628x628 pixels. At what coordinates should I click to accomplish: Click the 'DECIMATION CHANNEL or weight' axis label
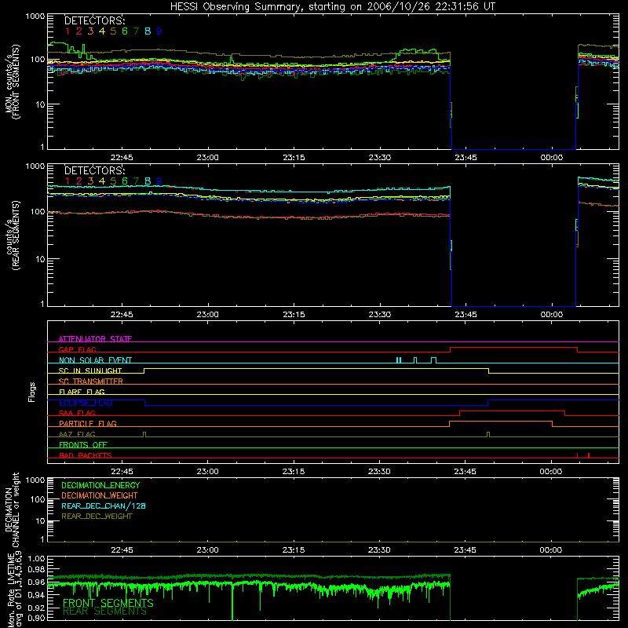tap(12, 509)
